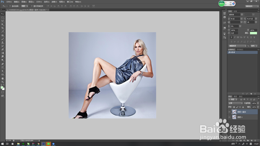Click the zoom level 66.55% field
260x146 pixels.
click(x=9, y=141)
